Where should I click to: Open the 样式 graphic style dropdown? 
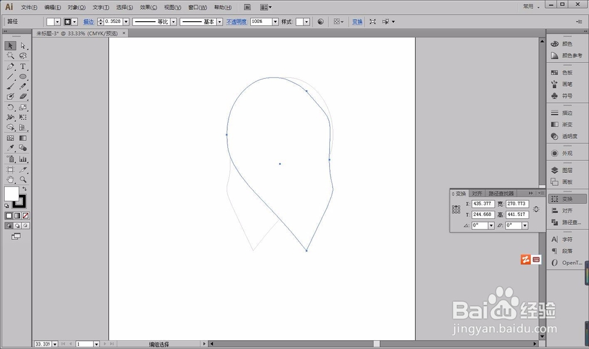point(307,22)
